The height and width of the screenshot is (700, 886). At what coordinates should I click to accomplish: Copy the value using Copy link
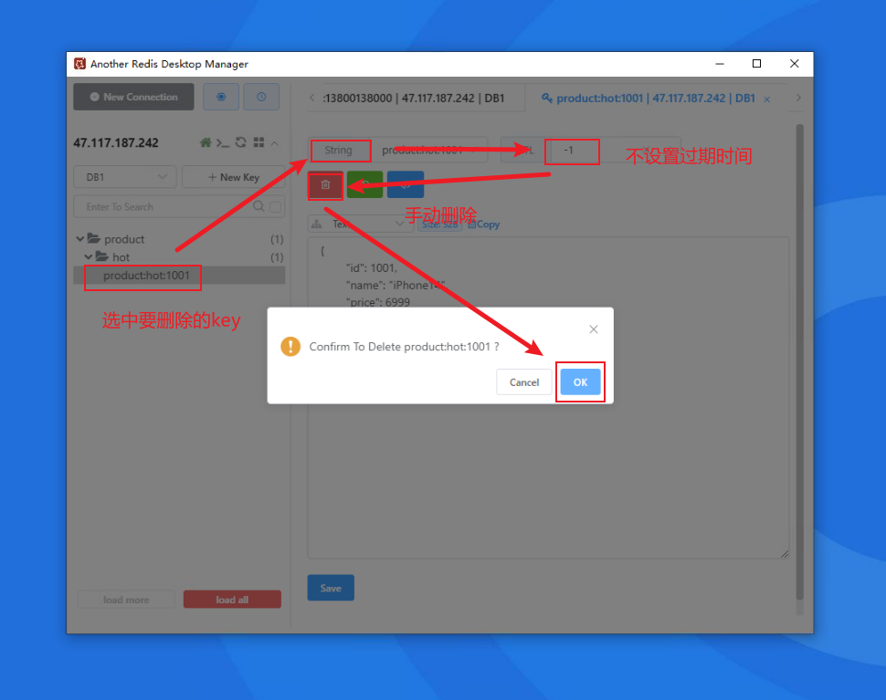(x=484, y=225)
